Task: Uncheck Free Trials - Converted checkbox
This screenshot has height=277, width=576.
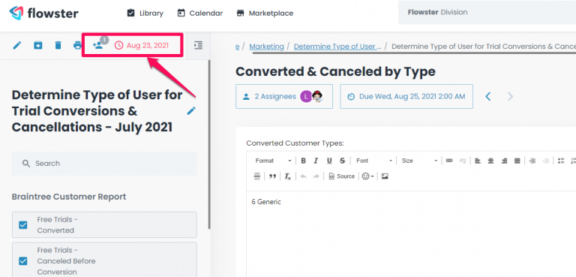Action: tap(23, 224)
